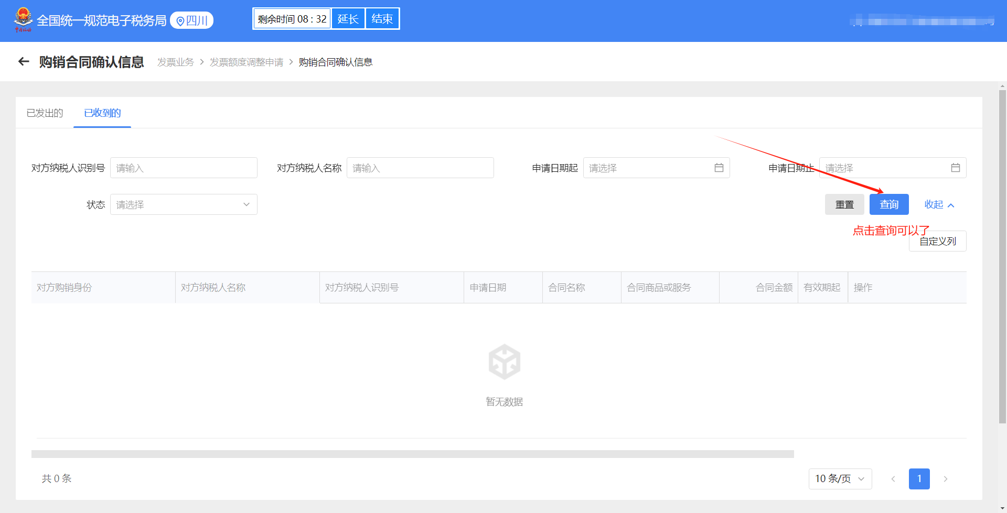Select the 已收到的 tab
The height and width of the screenshot is (513, 1007).
[x=102, y=113]
